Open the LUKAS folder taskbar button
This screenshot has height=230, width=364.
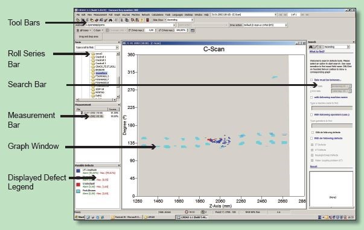[x=149, y=217]
